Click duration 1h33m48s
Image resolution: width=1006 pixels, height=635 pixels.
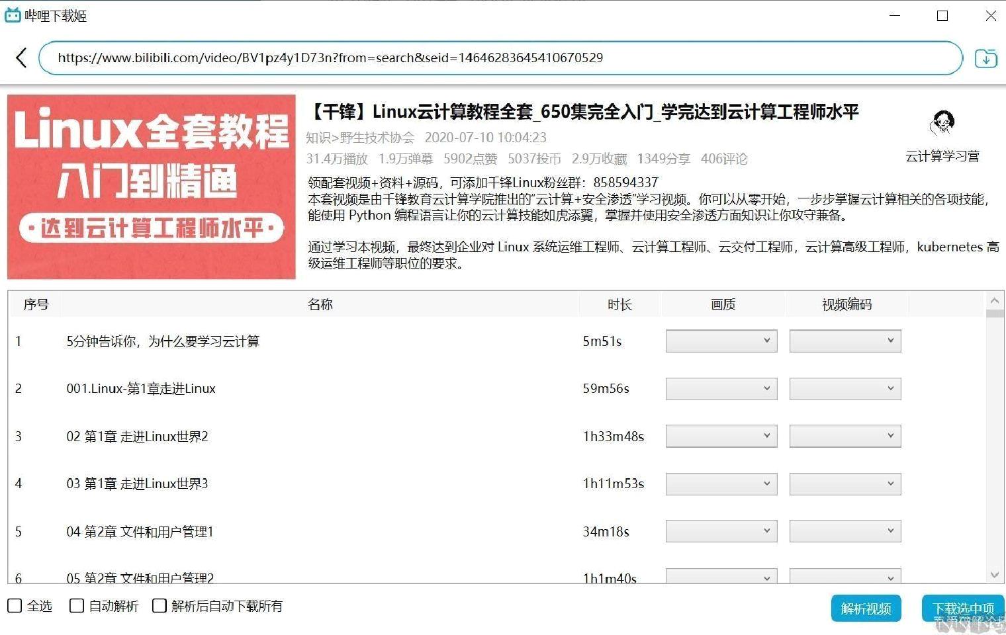coord(614,437)
